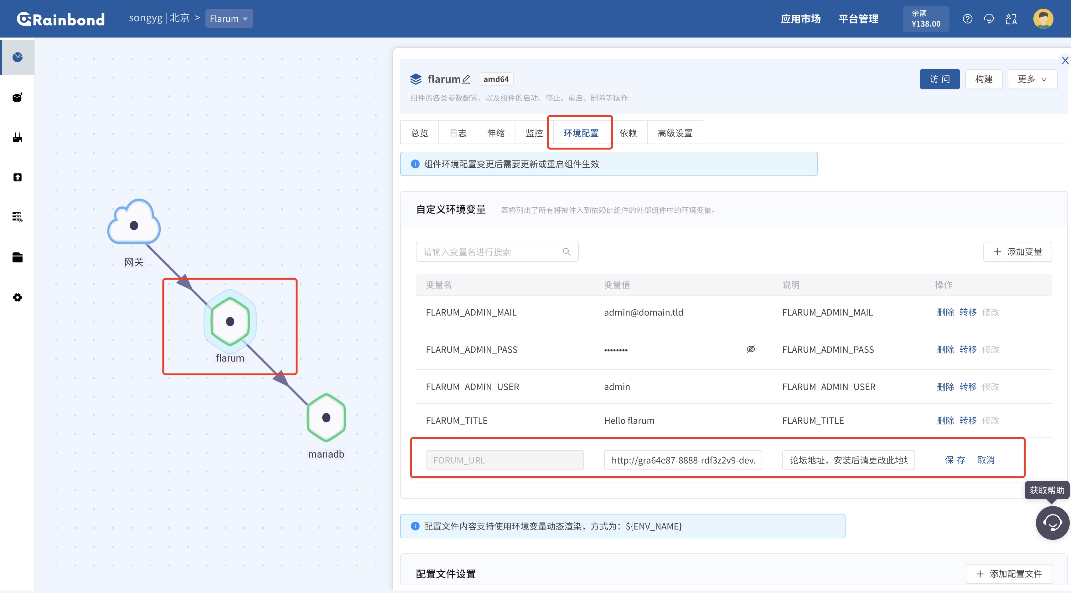Transfer FLARUM_ADMIN_USER variable
This screenshot has height=593, width=1071.
[968, 387]
